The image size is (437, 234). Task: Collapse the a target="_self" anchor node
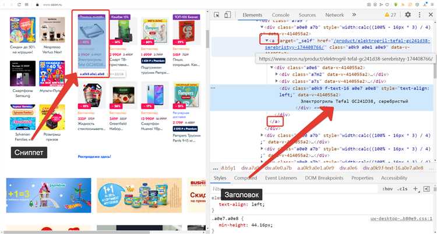(x=267, y=40)
